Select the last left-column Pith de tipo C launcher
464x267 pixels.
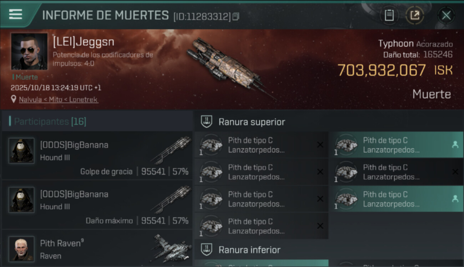pyautogui.click(x=261, y=226)
